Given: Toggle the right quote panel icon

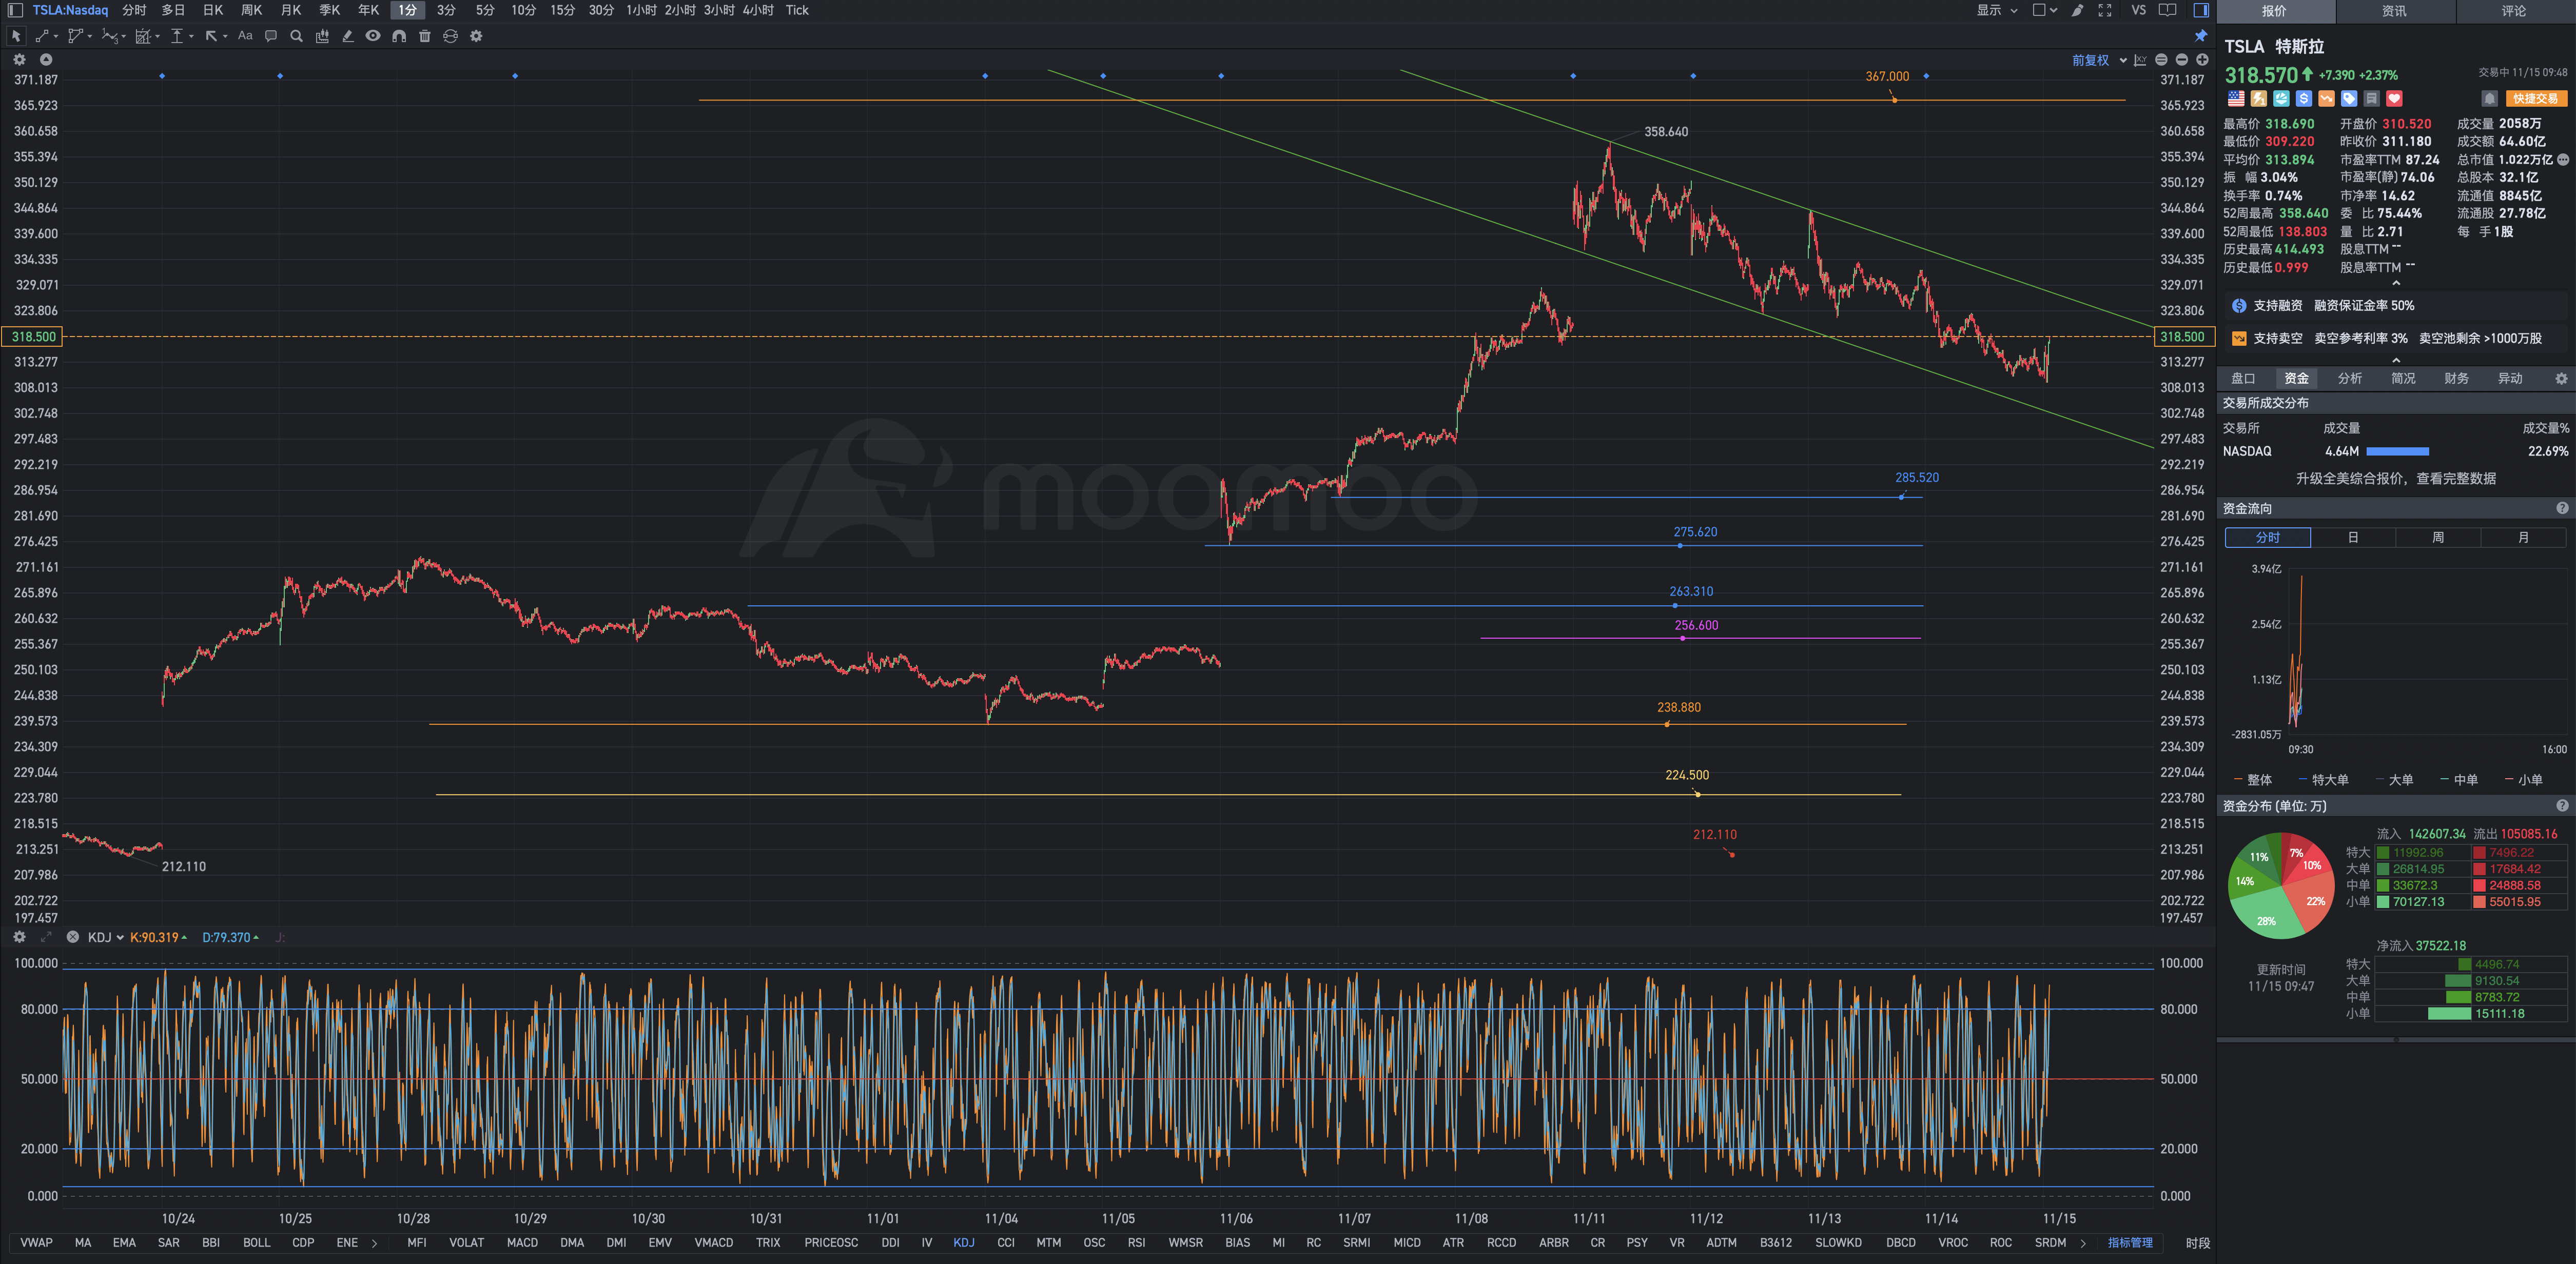Looking at the screenshot, I should (2201, 10).
